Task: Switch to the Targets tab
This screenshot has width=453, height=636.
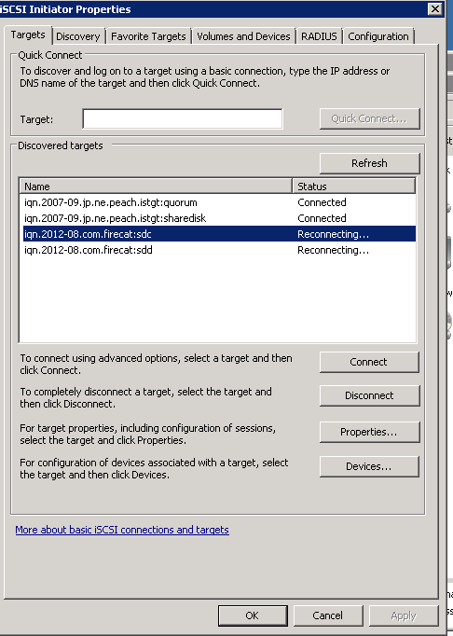Action: [x=28, y=35]
